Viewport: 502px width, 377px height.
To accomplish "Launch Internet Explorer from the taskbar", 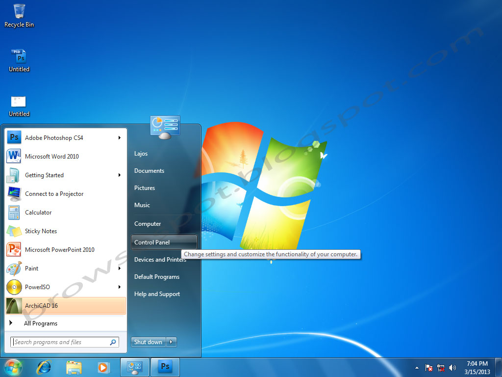I will 44,367.
